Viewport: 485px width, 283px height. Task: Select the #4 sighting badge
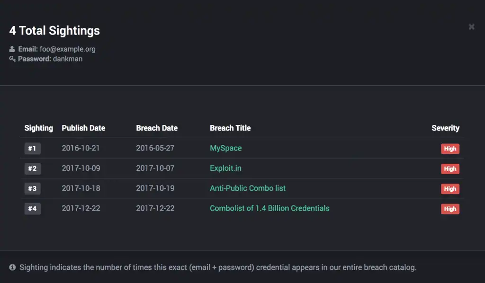[x=32, y=208]
